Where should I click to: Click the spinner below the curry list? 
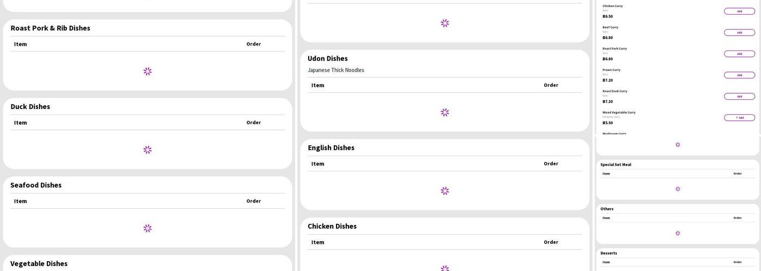(678, 145)
